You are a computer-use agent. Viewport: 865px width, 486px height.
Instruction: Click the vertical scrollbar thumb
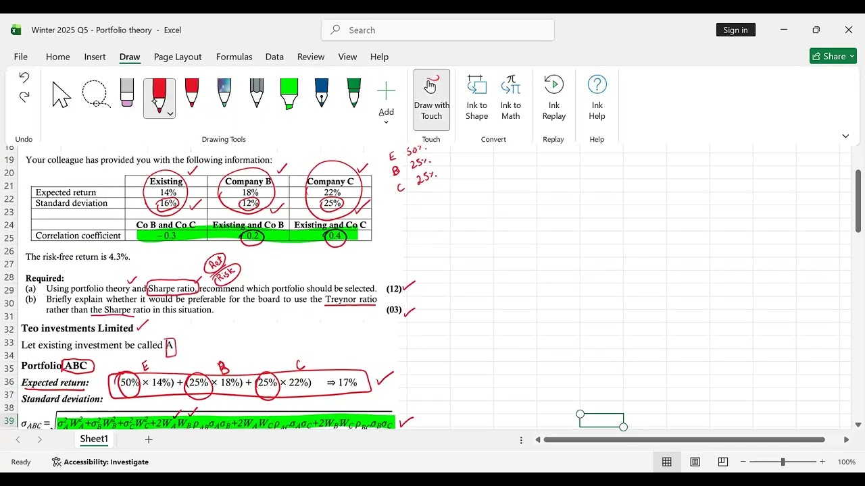[x=858, y=201]
